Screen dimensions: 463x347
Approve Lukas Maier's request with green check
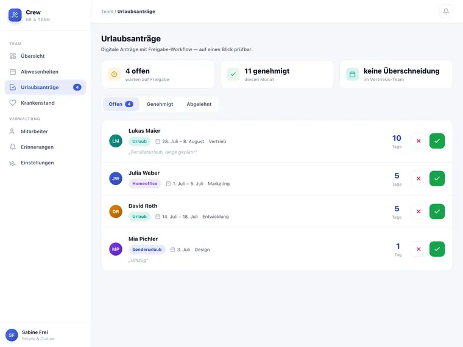coord(437,141)
